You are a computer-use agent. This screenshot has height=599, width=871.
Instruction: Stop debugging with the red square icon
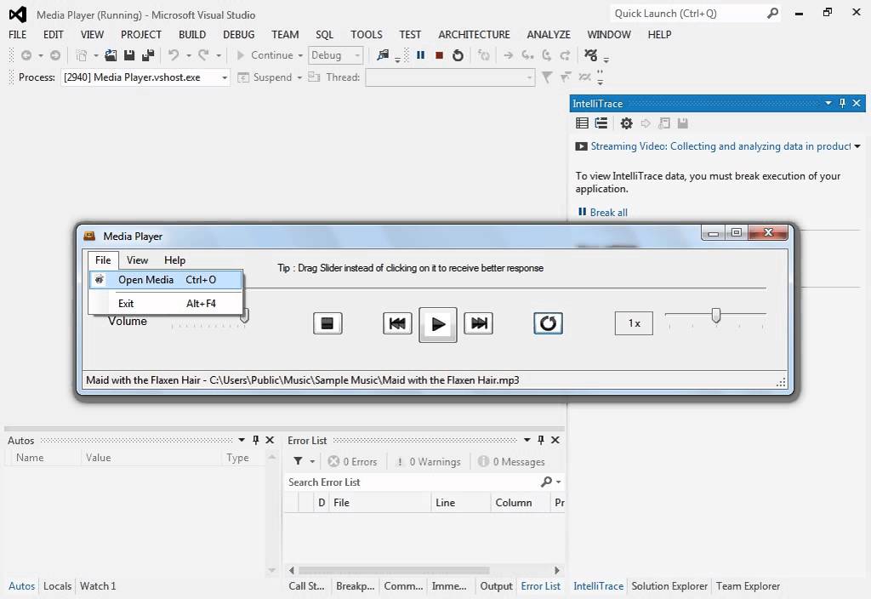[x=439, y=55]
